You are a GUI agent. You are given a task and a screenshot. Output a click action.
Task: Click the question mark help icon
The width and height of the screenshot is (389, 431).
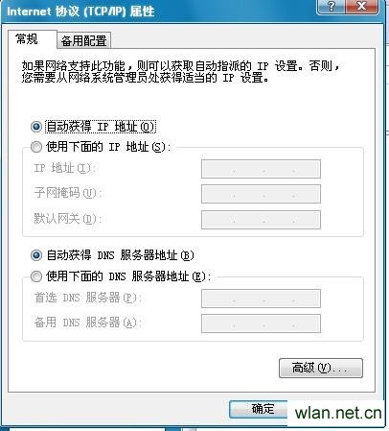click(332, 6)
